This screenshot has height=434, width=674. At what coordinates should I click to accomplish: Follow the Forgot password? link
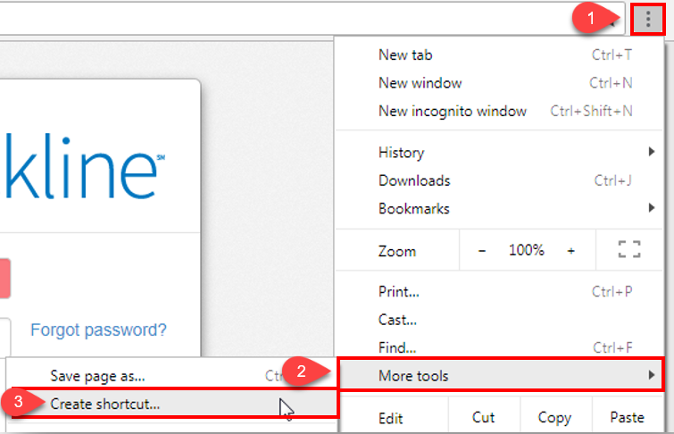98,330
